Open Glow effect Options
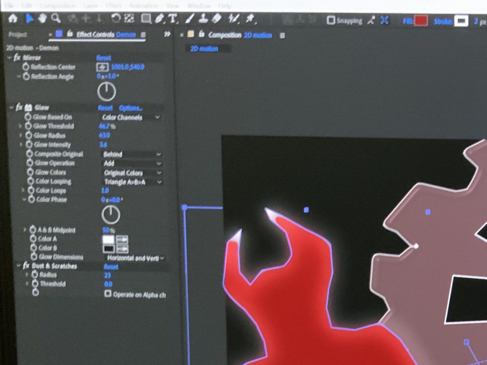Screen dimensions: 487x365 pyautogui.click(x=130, y=108)
